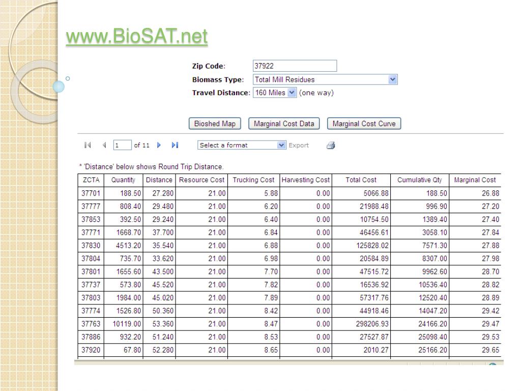Select ZCTA cell 37804

click(x=91, y=259)
